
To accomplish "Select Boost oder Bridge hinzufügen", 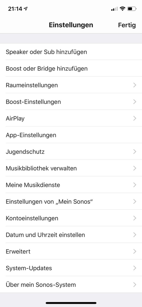I will click(x=71, y=68).
